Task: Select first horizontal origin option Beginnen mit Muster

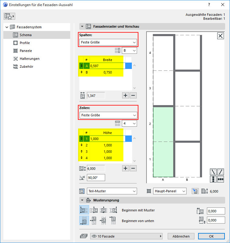Action: [x=84, y=210]
